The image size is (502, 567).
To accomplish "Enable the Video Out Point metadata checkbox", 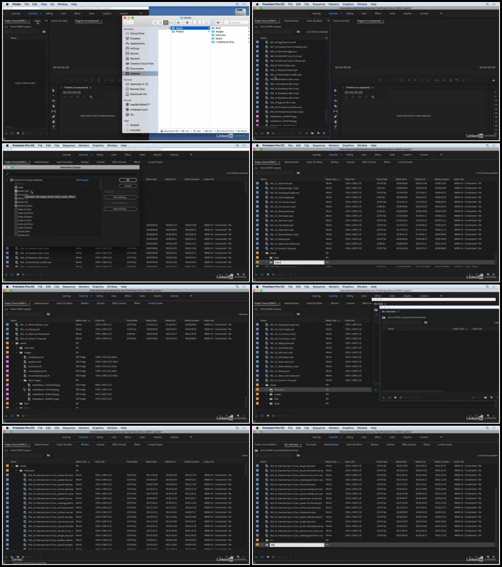I will pyautogui.click(x=16, y=213).
